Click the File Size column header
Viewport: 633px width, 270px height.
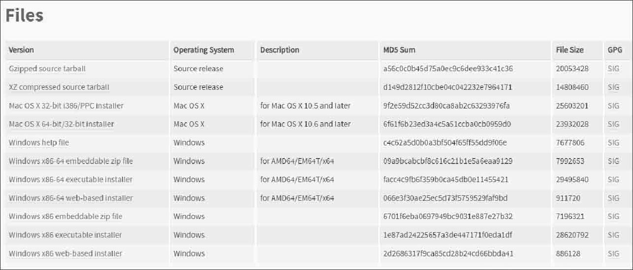click(570, 50)
